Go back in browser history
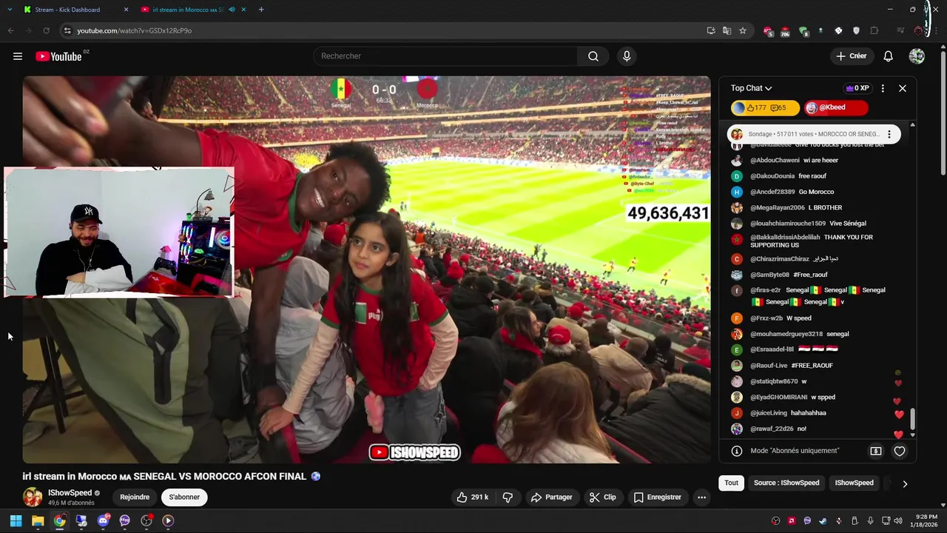Screen dimensions: 947x533 tap(10, 30)
